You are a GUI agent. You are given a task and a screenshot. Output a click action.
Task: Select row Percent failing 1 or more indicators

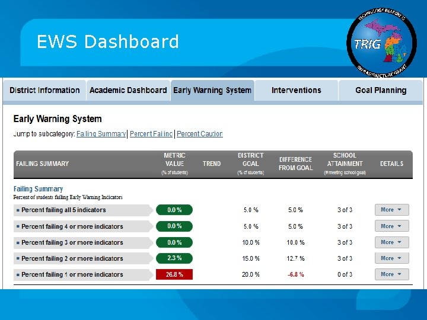point(83,274)
